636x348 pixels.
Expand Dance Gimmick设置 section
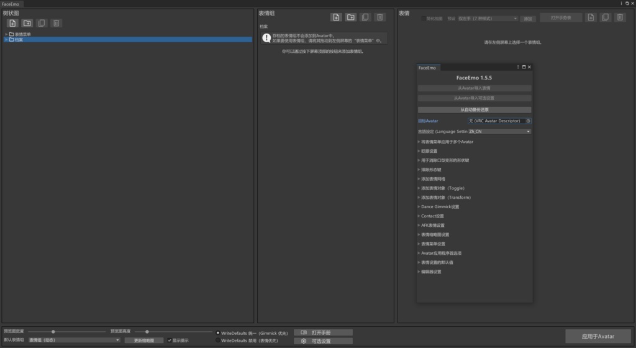[x=419, y=207]
